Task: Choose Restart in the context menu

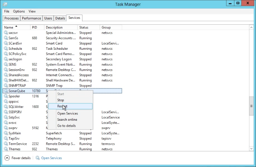Action: pyautogui.click(x=70, y=106)
